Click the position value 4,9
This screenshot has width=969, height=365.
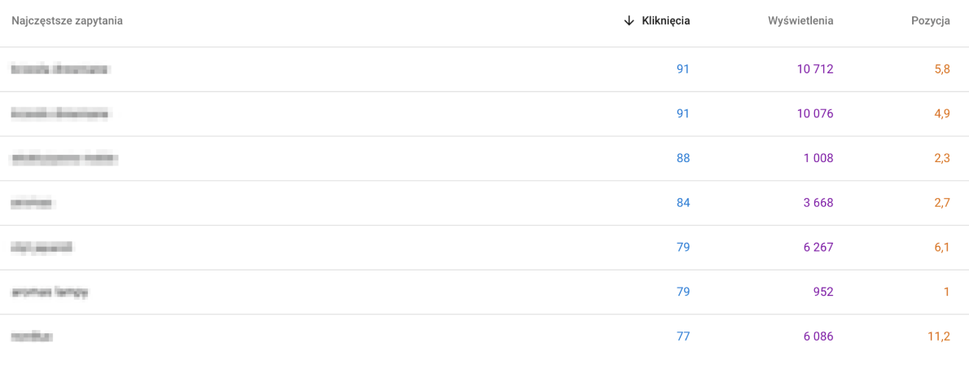tap(941, 114)
